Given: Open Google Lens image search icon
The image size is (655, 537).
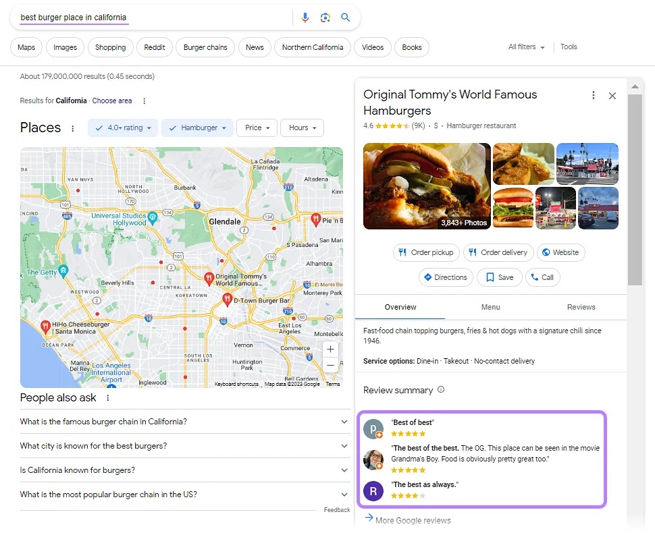Looking at the screenshot, I should [x=325, y=18].
